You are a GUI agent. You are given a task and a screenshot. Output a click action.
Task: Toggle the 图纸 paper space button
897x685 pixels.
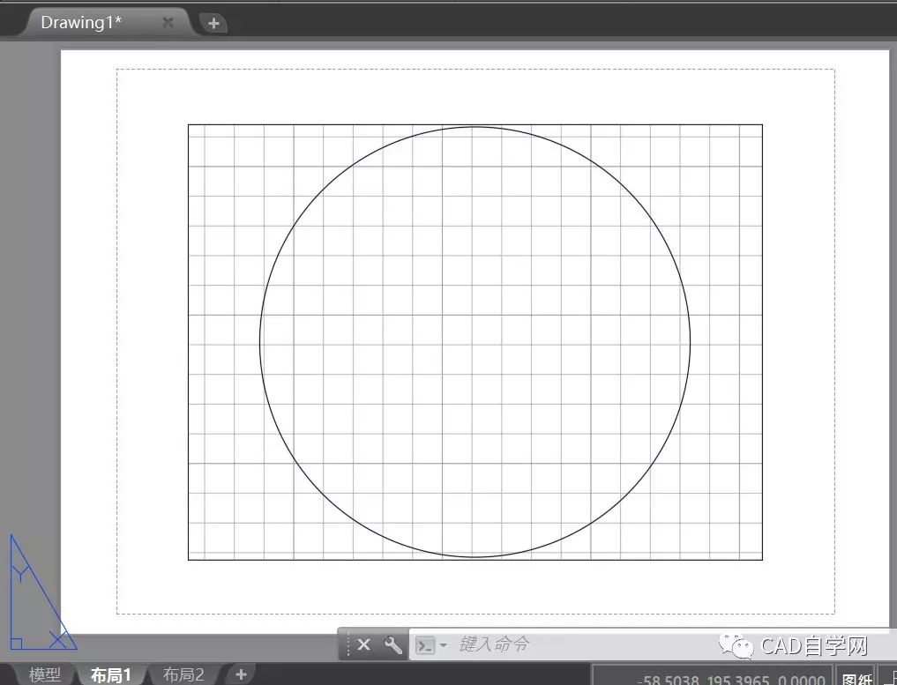[856, 678]
